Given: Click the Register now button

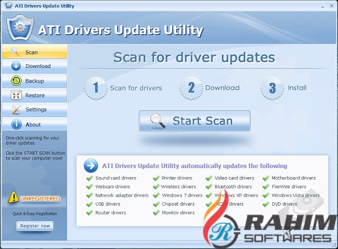Looking at the screenshot, I should [x=35, y=226].
